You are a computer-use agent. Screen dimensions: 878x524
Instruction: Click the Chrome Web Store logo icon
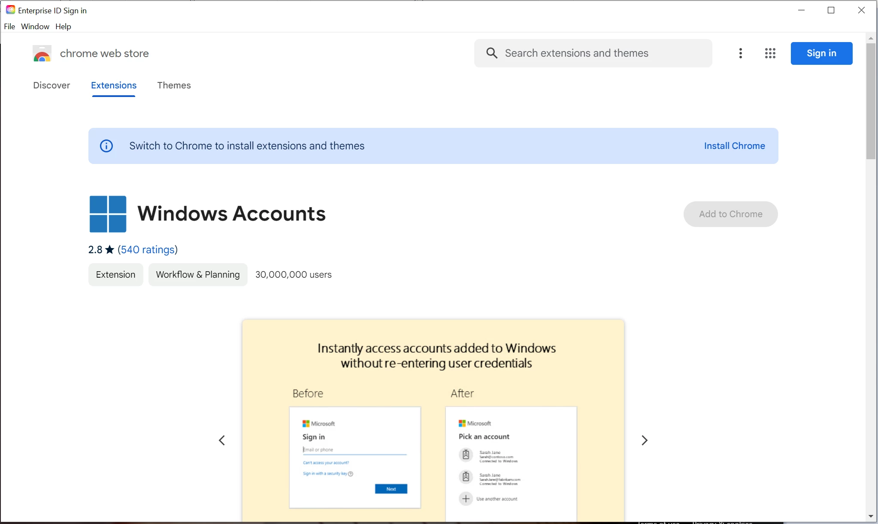pyautogui.click(x=42, y=54)
